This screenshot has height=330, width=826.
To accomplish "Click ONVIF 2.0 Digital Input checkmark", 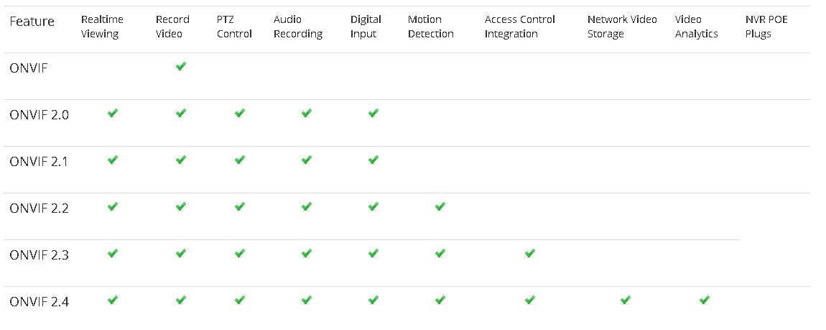I will 373,113.
